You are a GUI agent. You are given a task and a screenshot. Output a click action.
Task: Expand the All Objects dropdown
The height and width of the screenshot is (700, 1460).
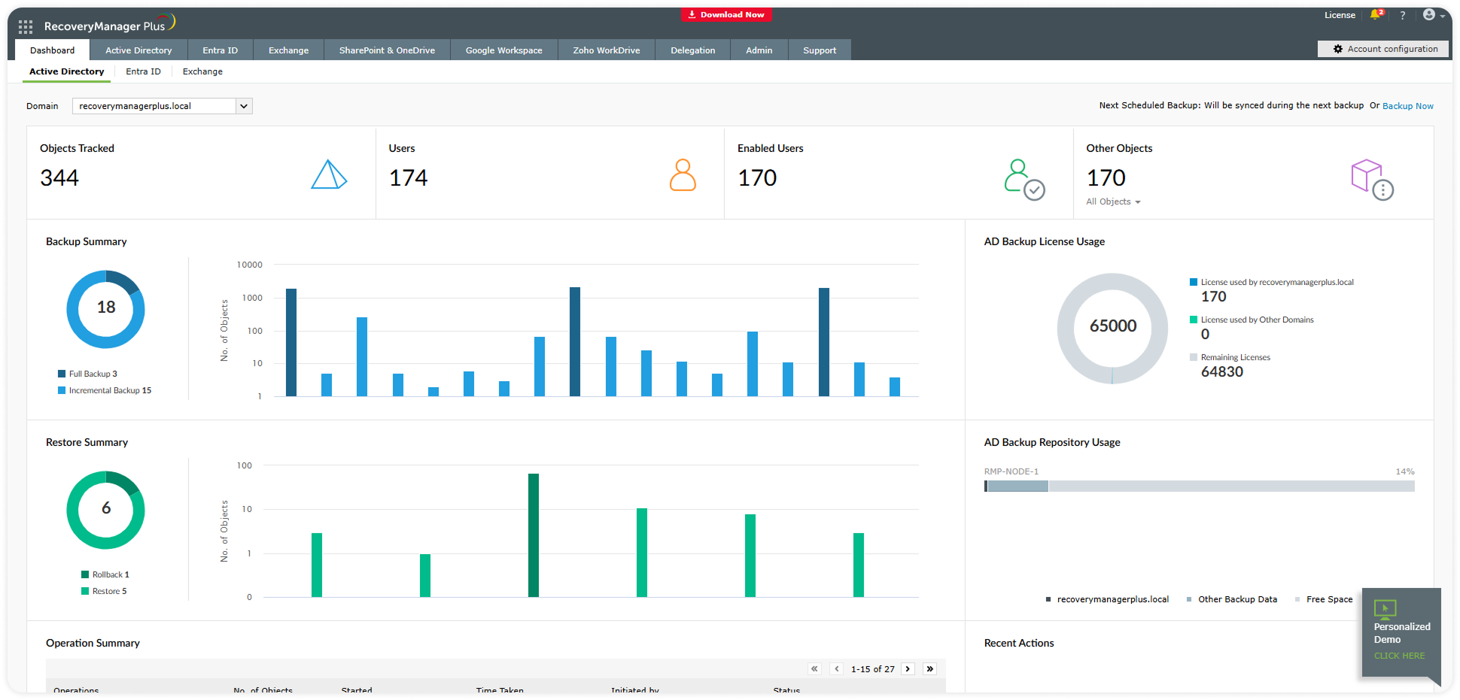point(1113,202)
